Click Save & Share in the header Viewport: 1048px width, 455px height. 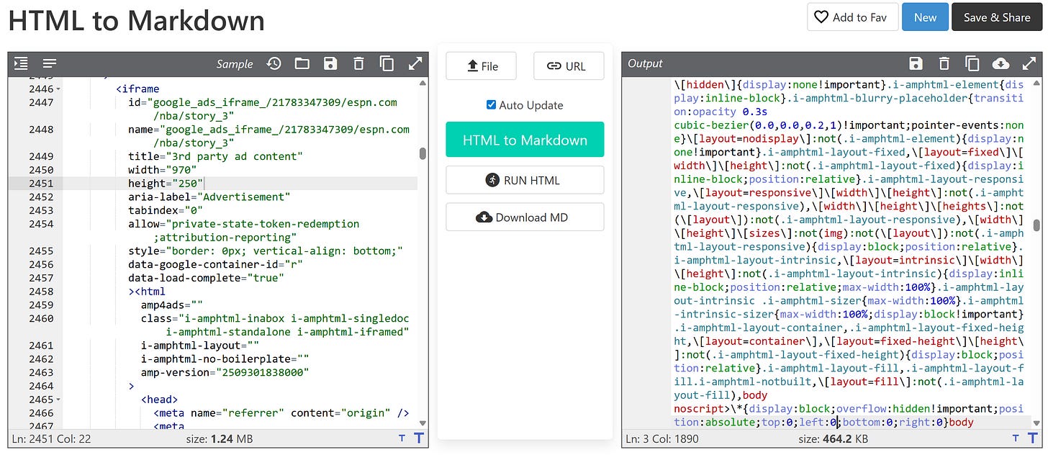[x=998, y=17]
